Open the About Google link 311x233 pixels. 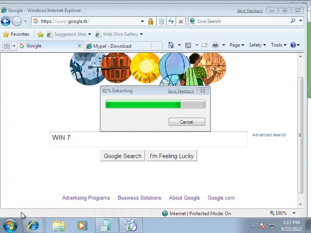[184, 198]
